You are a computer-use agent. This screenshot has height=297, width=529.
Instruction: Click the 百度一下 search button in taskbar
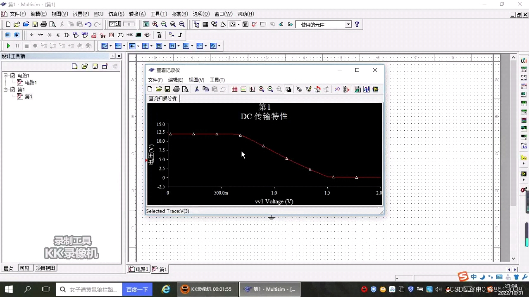(137, 290)
